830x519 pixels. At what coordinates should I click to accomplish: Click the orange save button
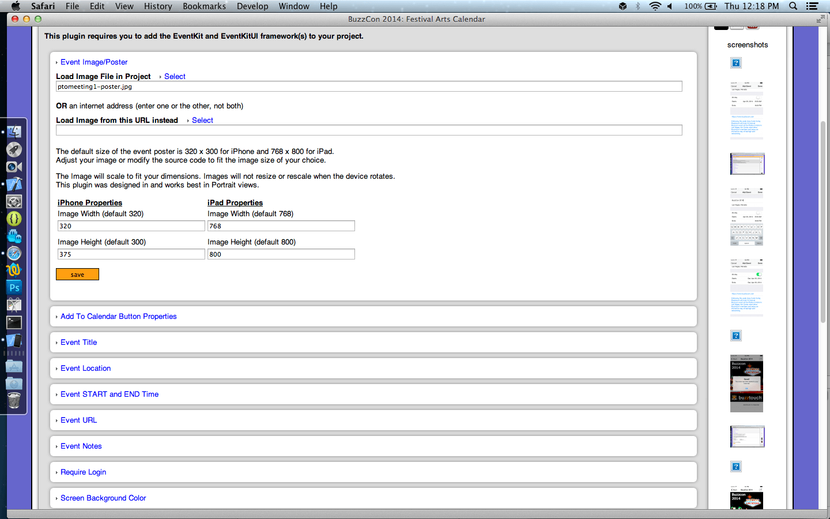tap(77, 274)
